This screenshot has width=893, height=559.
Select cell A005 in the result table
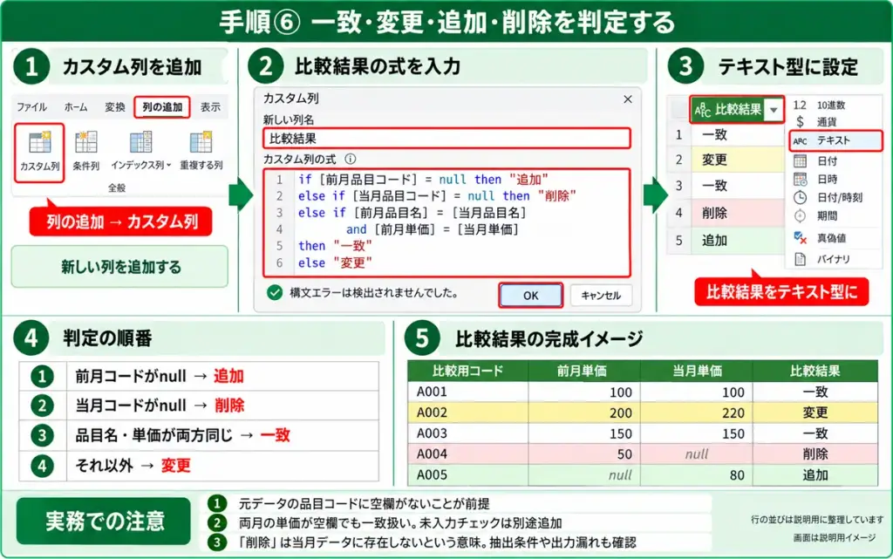click(x=467, y=475)
